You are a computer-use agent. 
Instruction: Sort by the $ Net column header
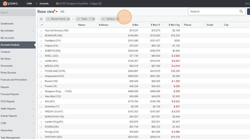coord(135,25)
